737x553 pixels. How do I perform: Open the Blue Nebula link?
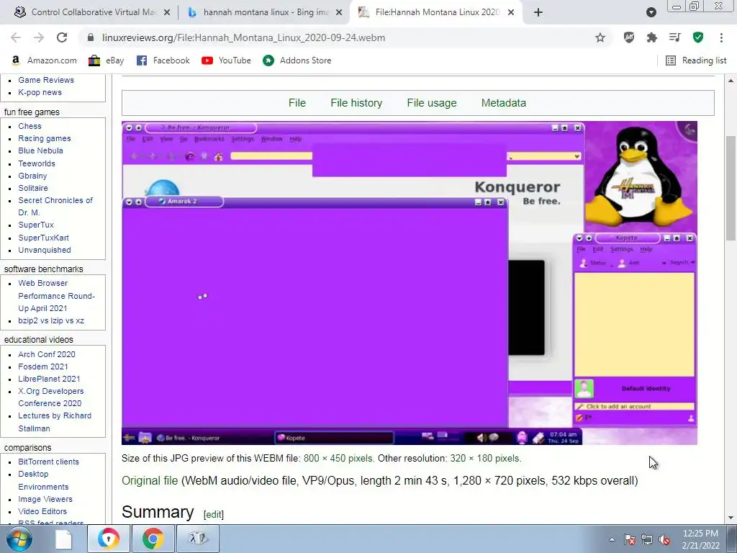pyautogui.click(x=40, y=150)
